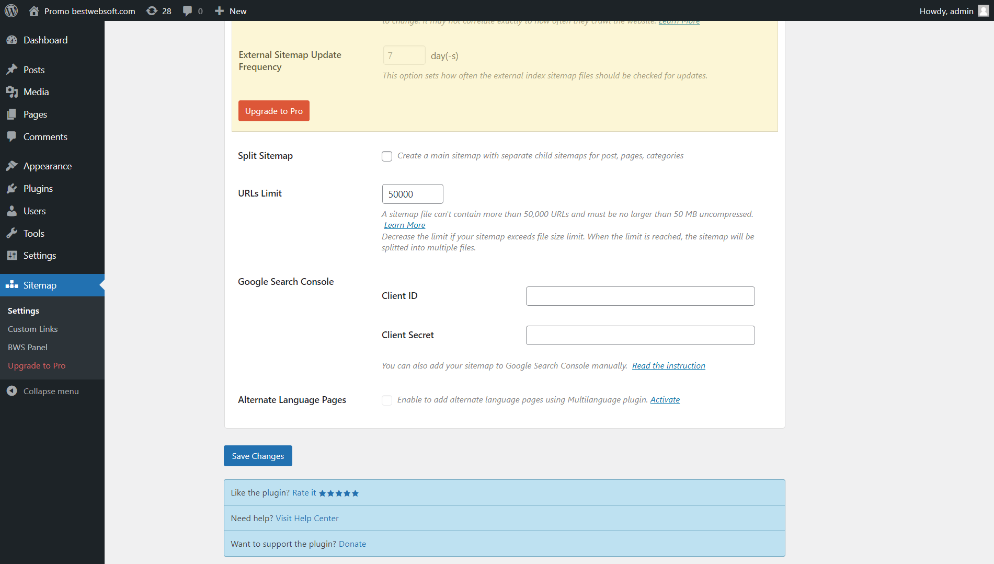Open the Read the instruction link

669,365
